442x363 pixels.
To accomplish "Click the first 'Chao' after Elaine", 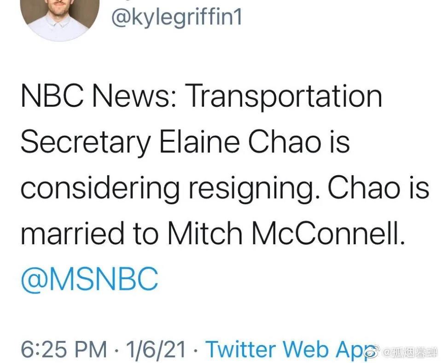I will click(x=285, y=141).
